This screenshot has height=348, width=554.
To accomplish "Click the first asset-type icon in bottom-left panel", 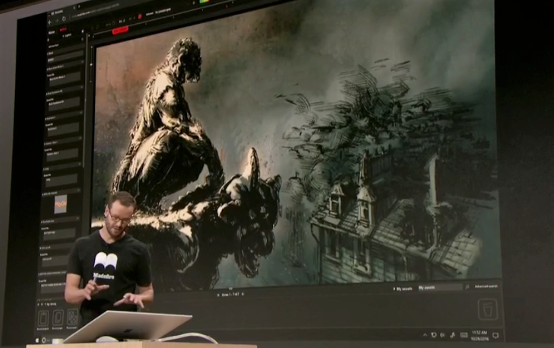I will tap(44, 318).
